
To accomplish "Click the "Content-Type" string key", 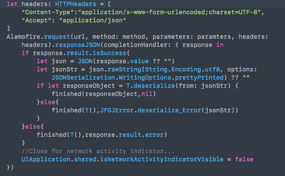I will (x=48, y=12).
